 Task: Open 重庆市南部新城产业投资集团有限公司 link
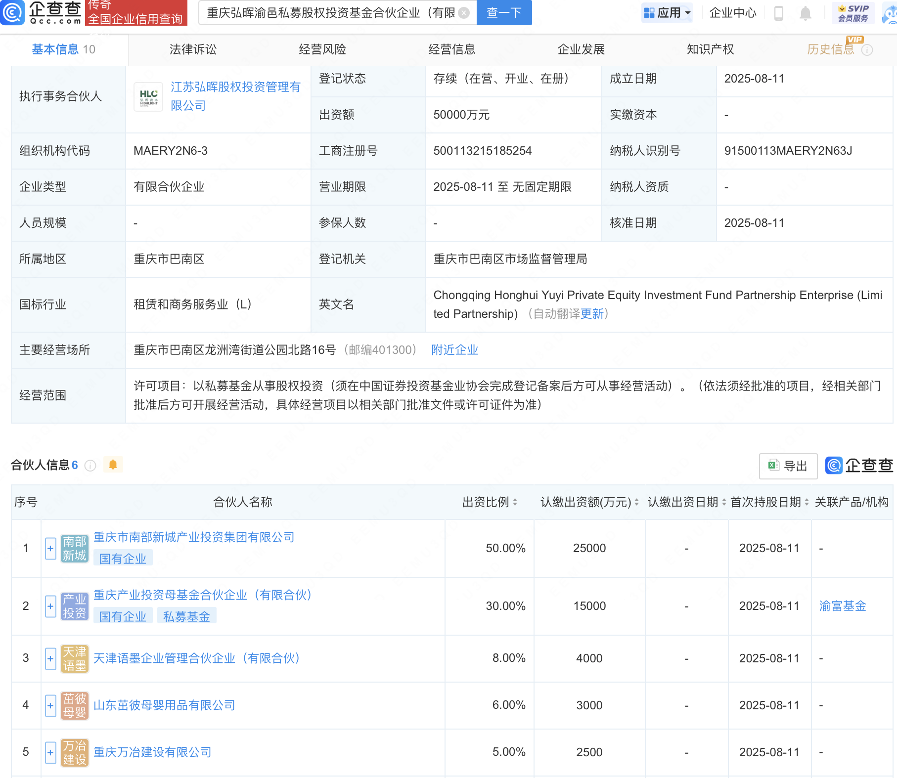pos(194,537)
